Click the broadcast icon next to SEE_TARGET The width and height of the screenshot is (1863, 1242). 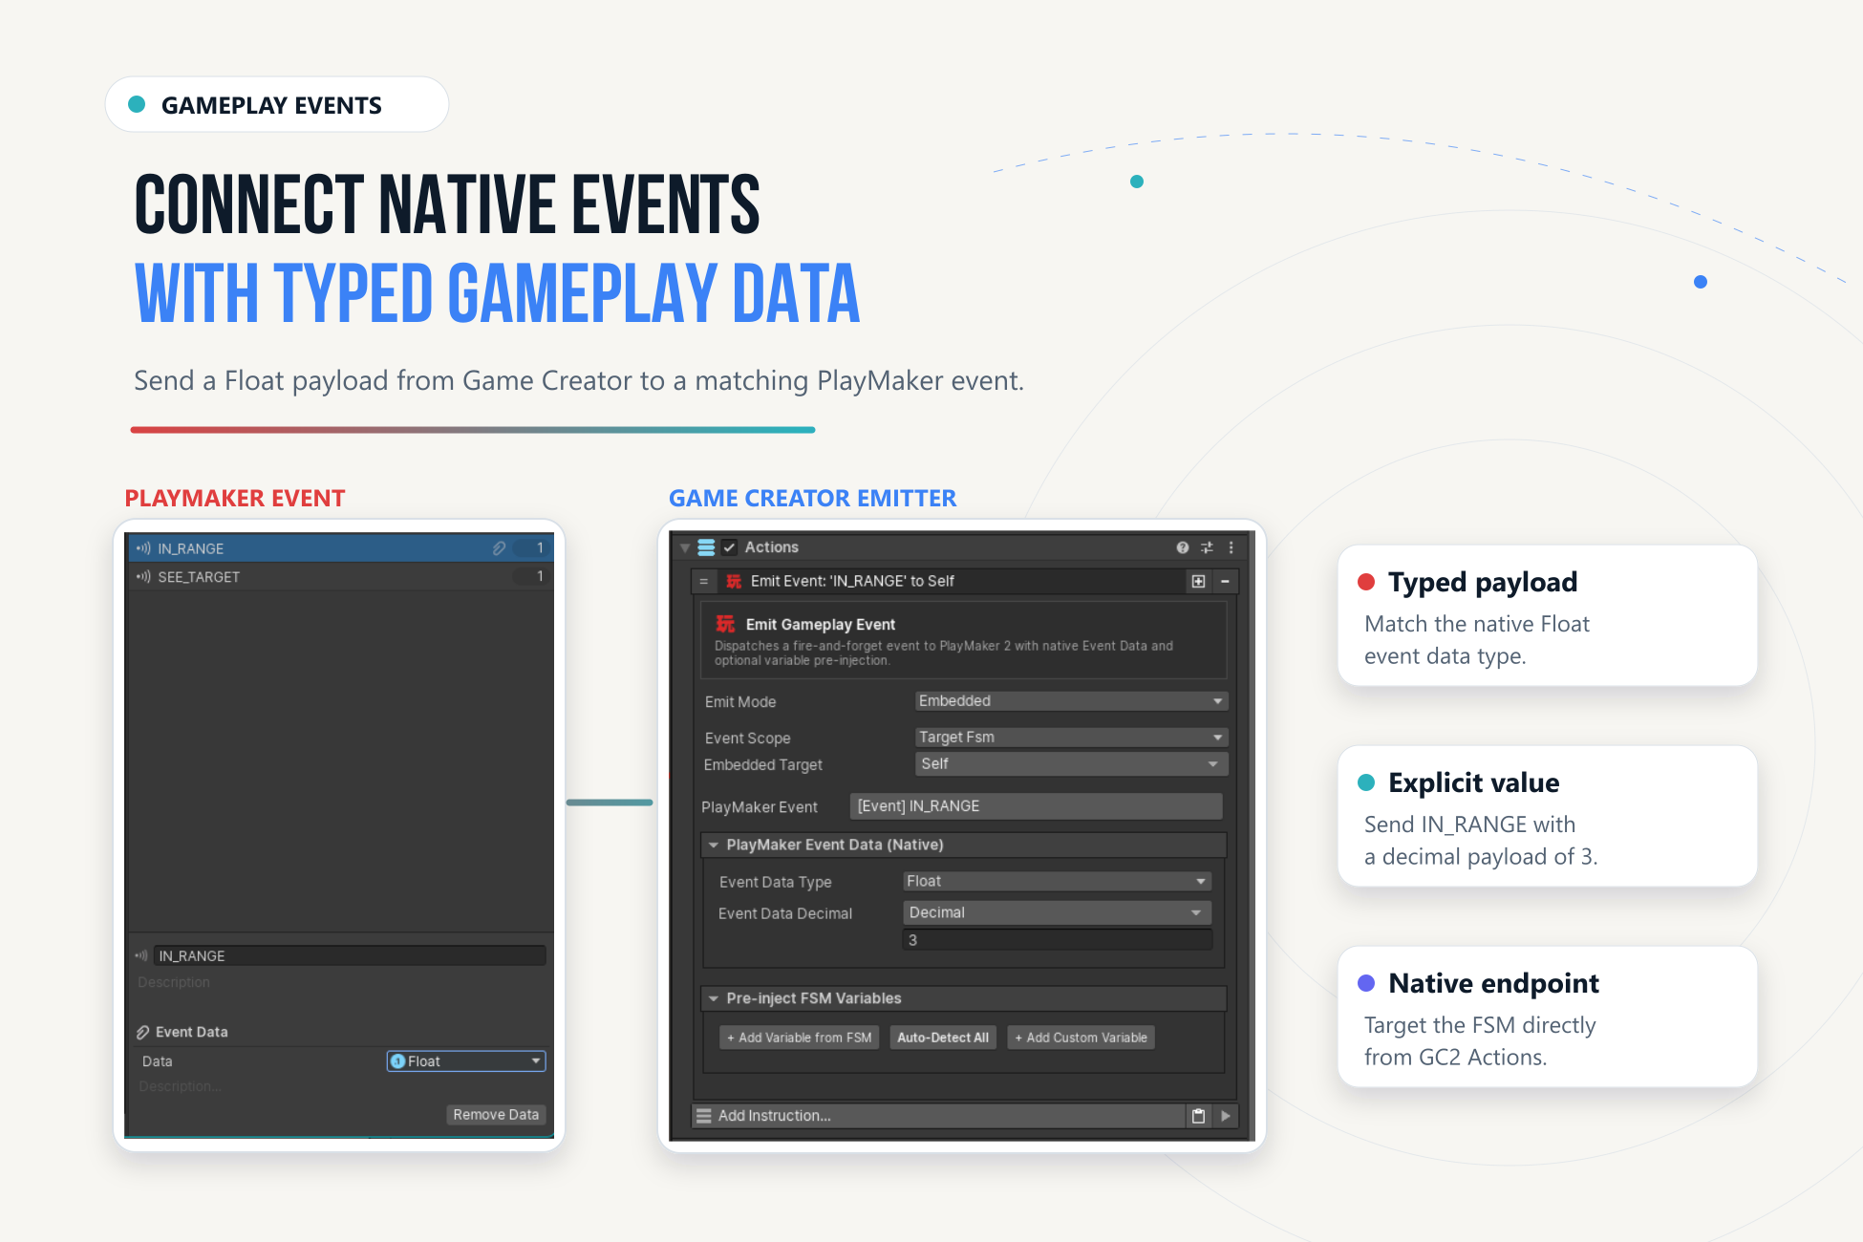click(143, 577)
